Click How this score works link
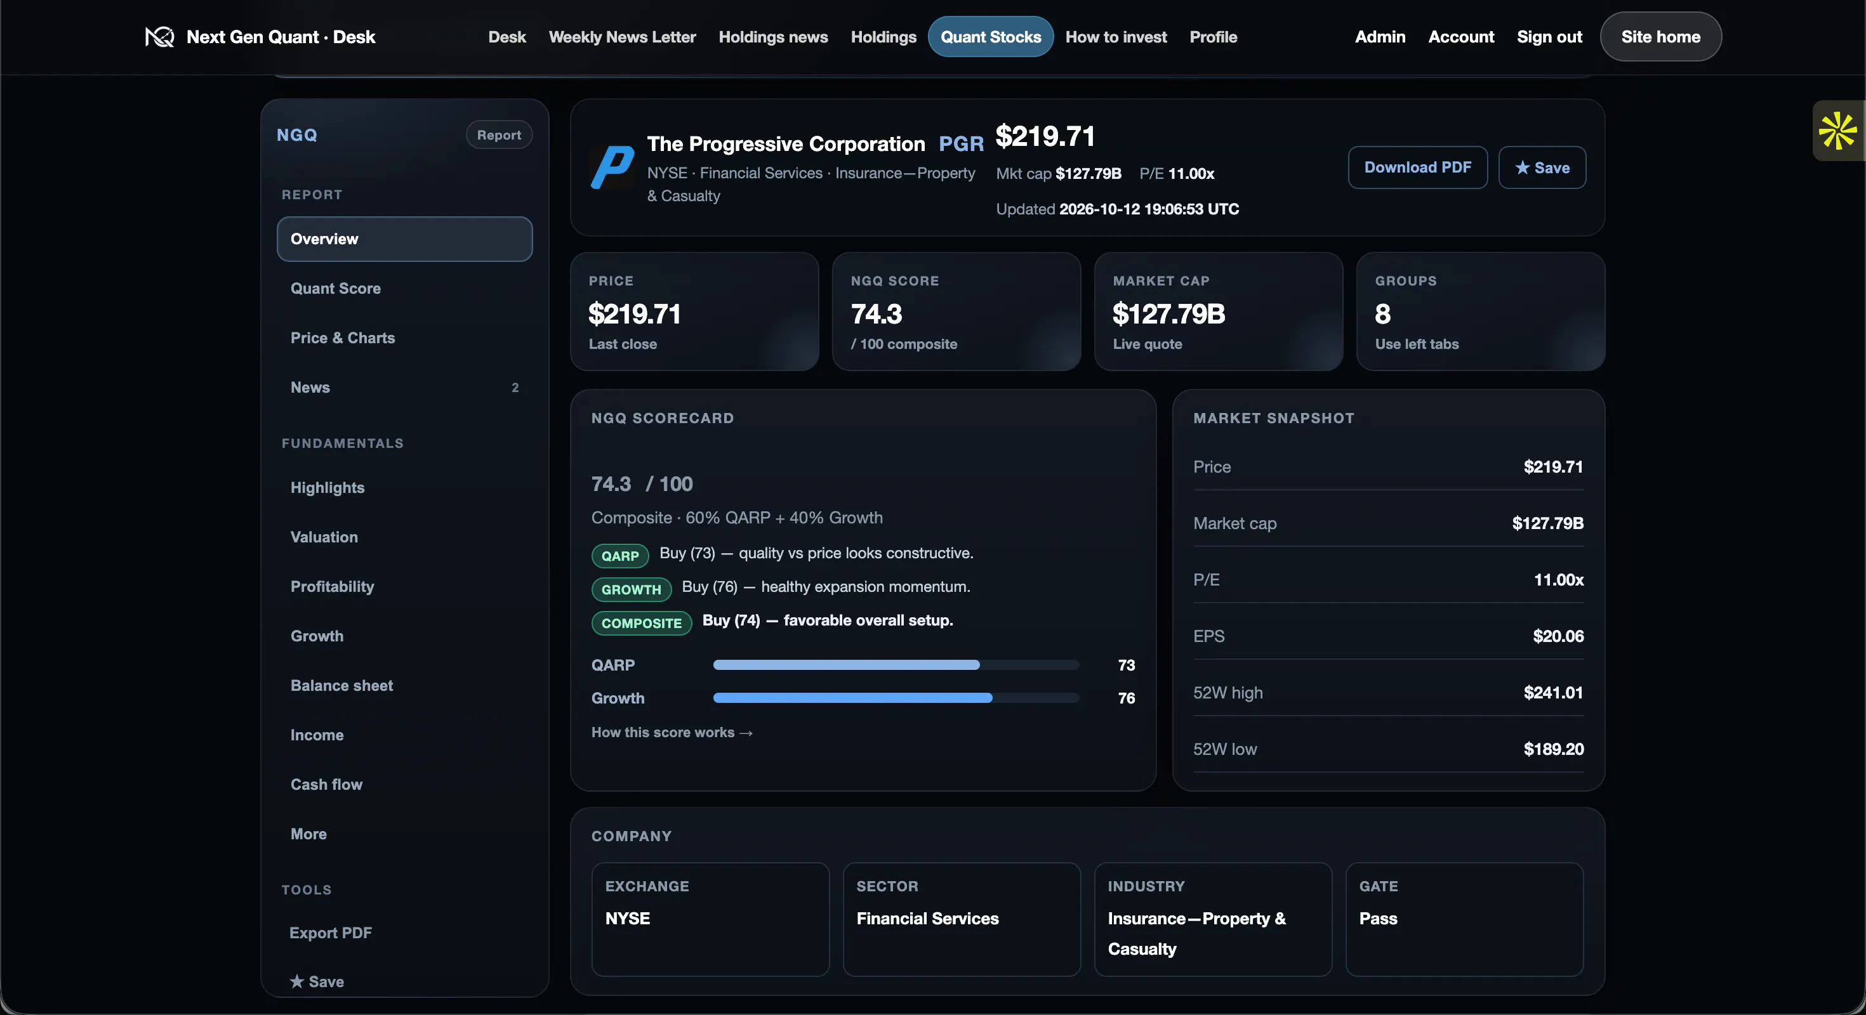Viewport: 1866px width, 1015px height. click(x=672, y=732)
